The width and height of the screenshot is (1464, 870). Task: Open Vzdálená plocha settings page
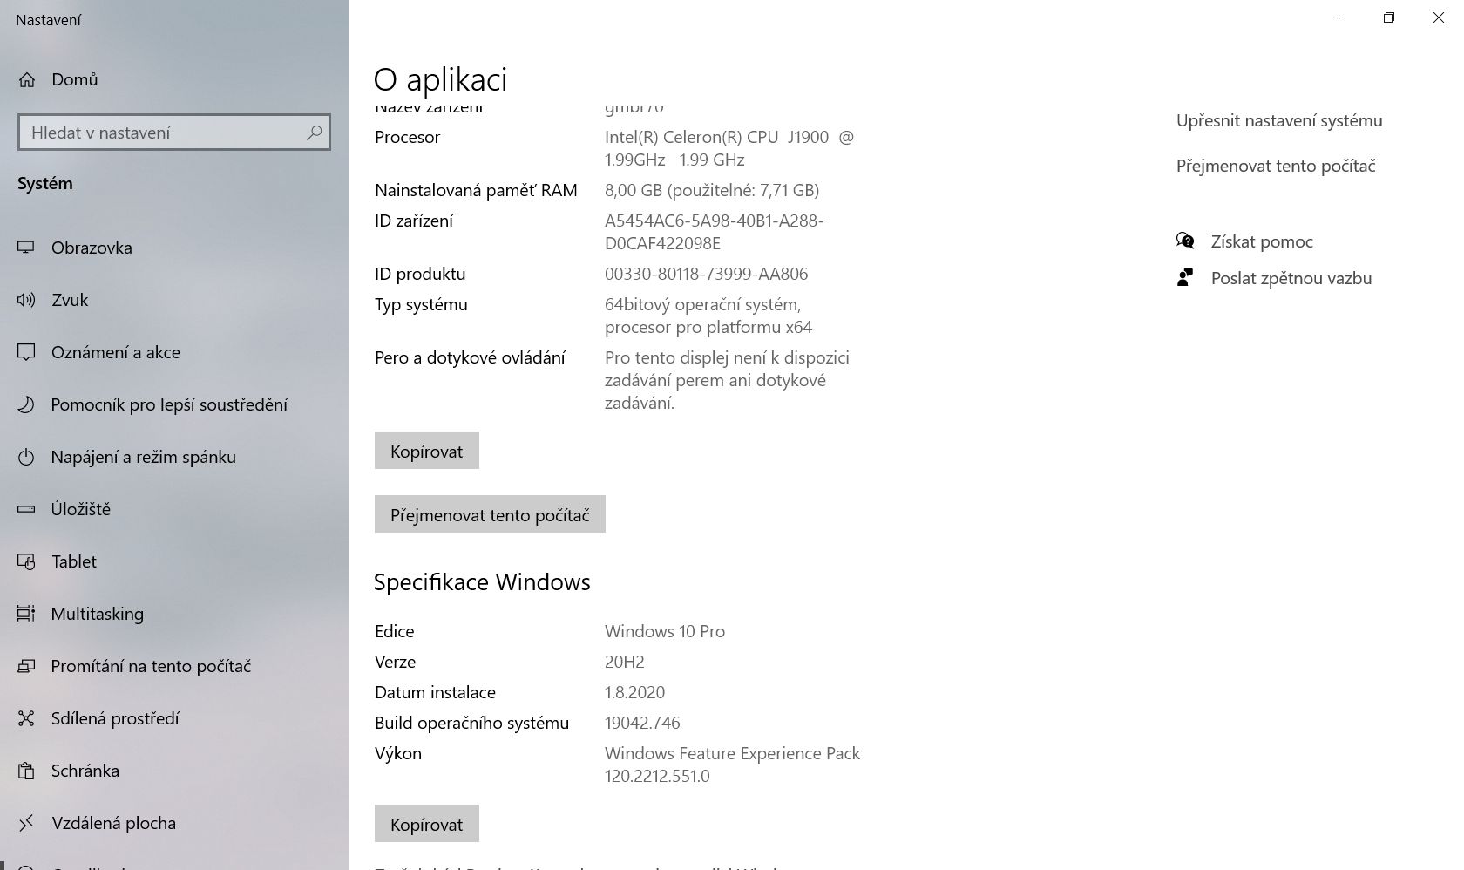click(174, 823)
